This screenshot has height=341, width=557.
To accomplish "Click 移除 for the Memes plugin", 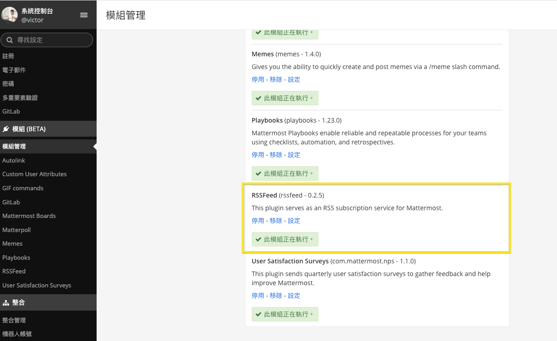I will (x=276, y=79).
